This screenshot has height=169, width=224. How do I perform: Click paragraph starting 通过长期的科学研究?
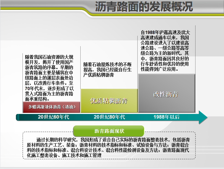pyautogui.click(x=108, y=147)
